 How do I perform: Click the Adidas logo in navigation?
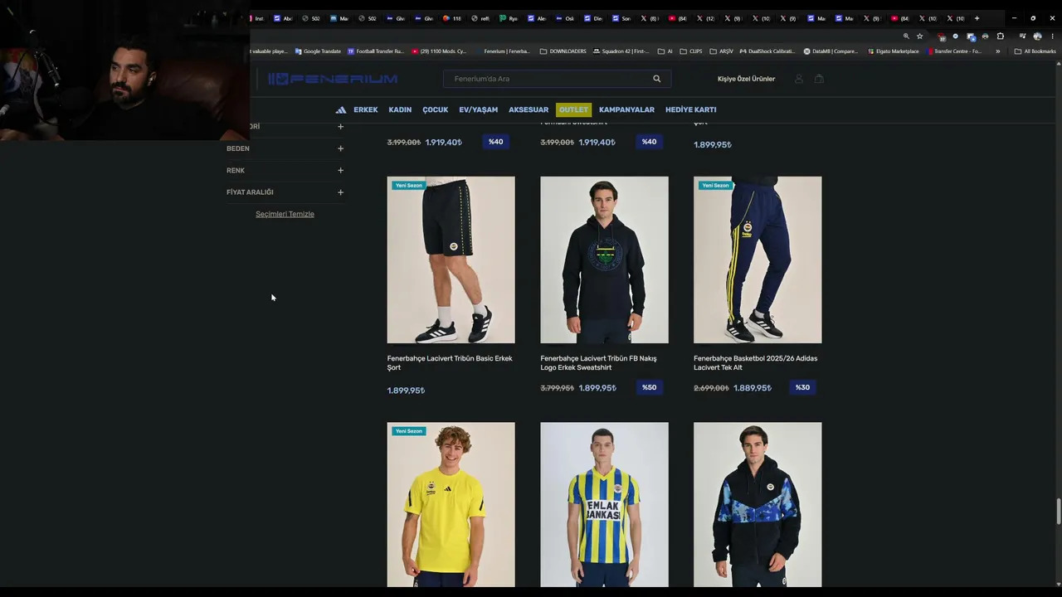[x=341, y=109]
